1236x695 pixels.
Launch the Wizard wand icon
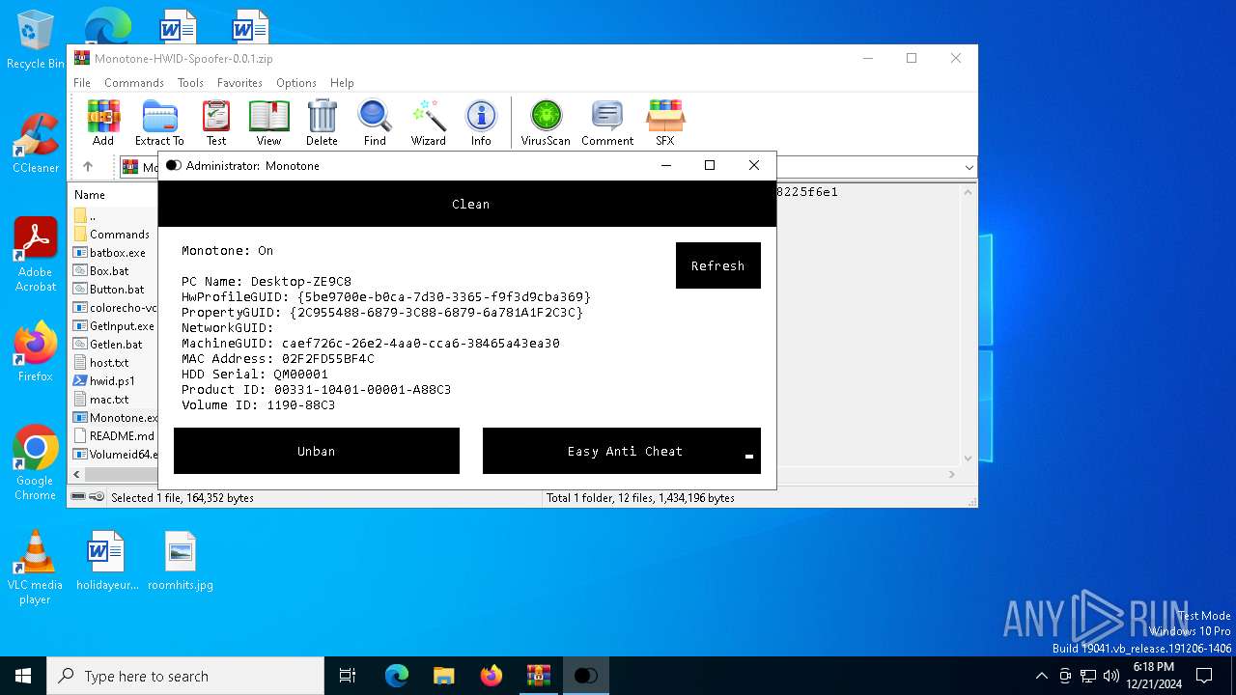tap(428, 123)
